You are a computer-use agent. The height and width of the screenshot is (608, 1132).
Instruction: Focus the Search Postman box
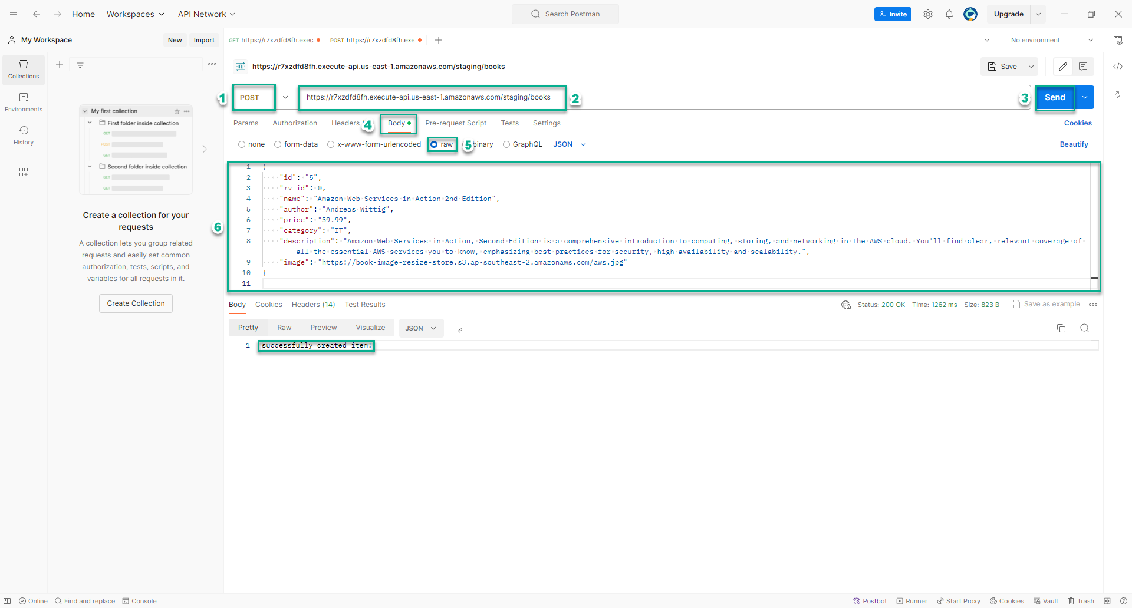[565, 14]
